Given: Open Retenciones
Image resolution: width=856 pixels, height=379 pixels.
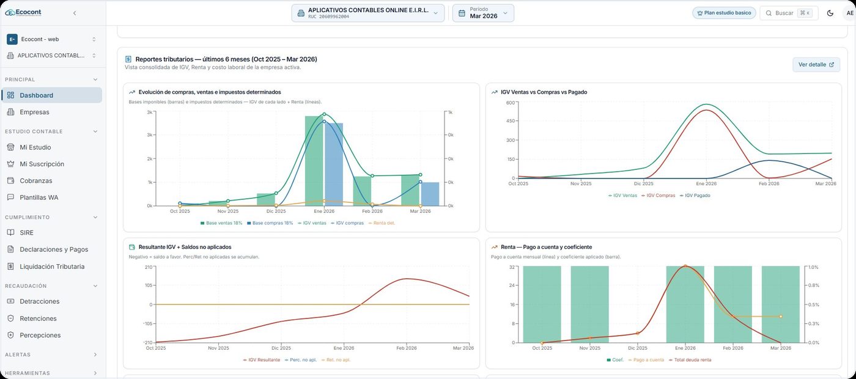Looking at the screenshot, I should pyautogui.click(x=52, y=318).
